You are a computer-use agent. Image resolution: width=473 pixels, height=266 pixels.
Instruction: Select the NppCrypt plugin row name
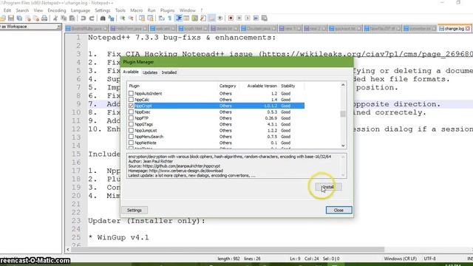pos(143,106)
